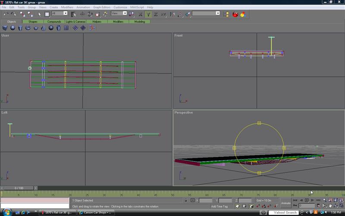The image size is (345, 216).
Task: Switch to the Helpers tab
Action: pos(97,22)
